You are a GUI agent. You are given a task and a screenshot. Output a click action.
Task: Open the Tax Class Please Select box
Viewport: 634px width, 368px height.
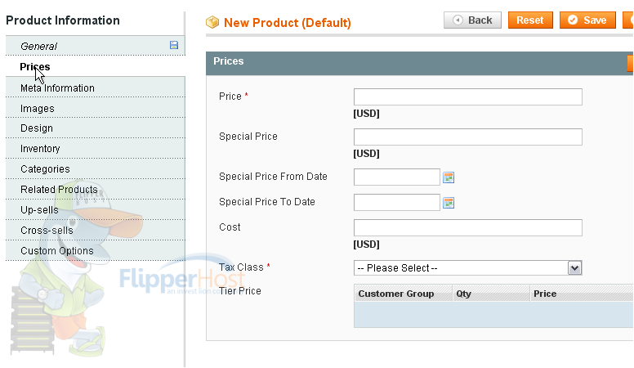[x=468, y=268]
